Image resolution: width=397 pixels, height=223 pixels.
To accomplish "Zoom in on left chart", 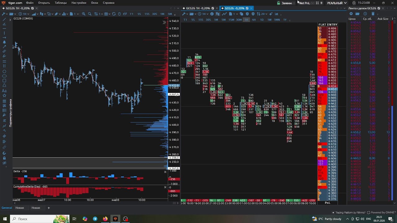I will (84, 14).
